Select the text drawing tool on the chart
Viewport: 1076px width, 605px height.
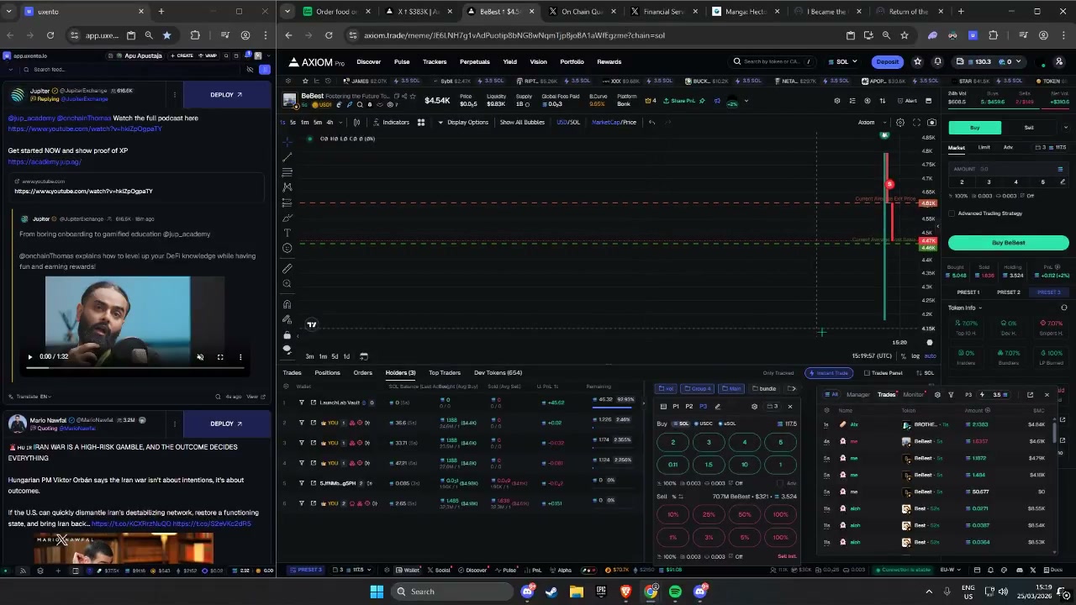(287, 233)
